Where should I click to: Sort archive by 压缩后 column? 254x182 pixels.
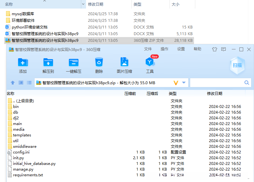point(152,94)
